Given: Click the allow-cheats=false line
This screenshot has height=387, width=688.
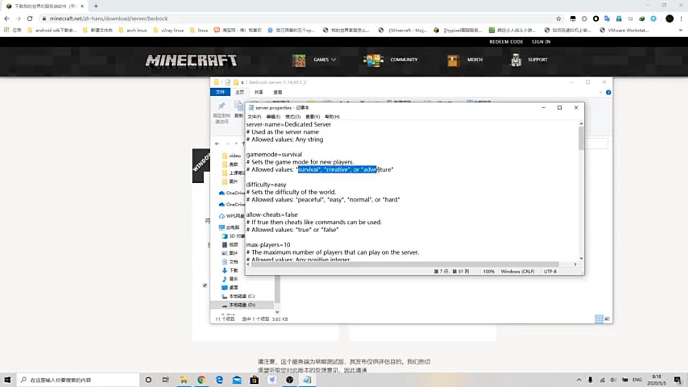Looking at the screenshot, I should [271, 214].
